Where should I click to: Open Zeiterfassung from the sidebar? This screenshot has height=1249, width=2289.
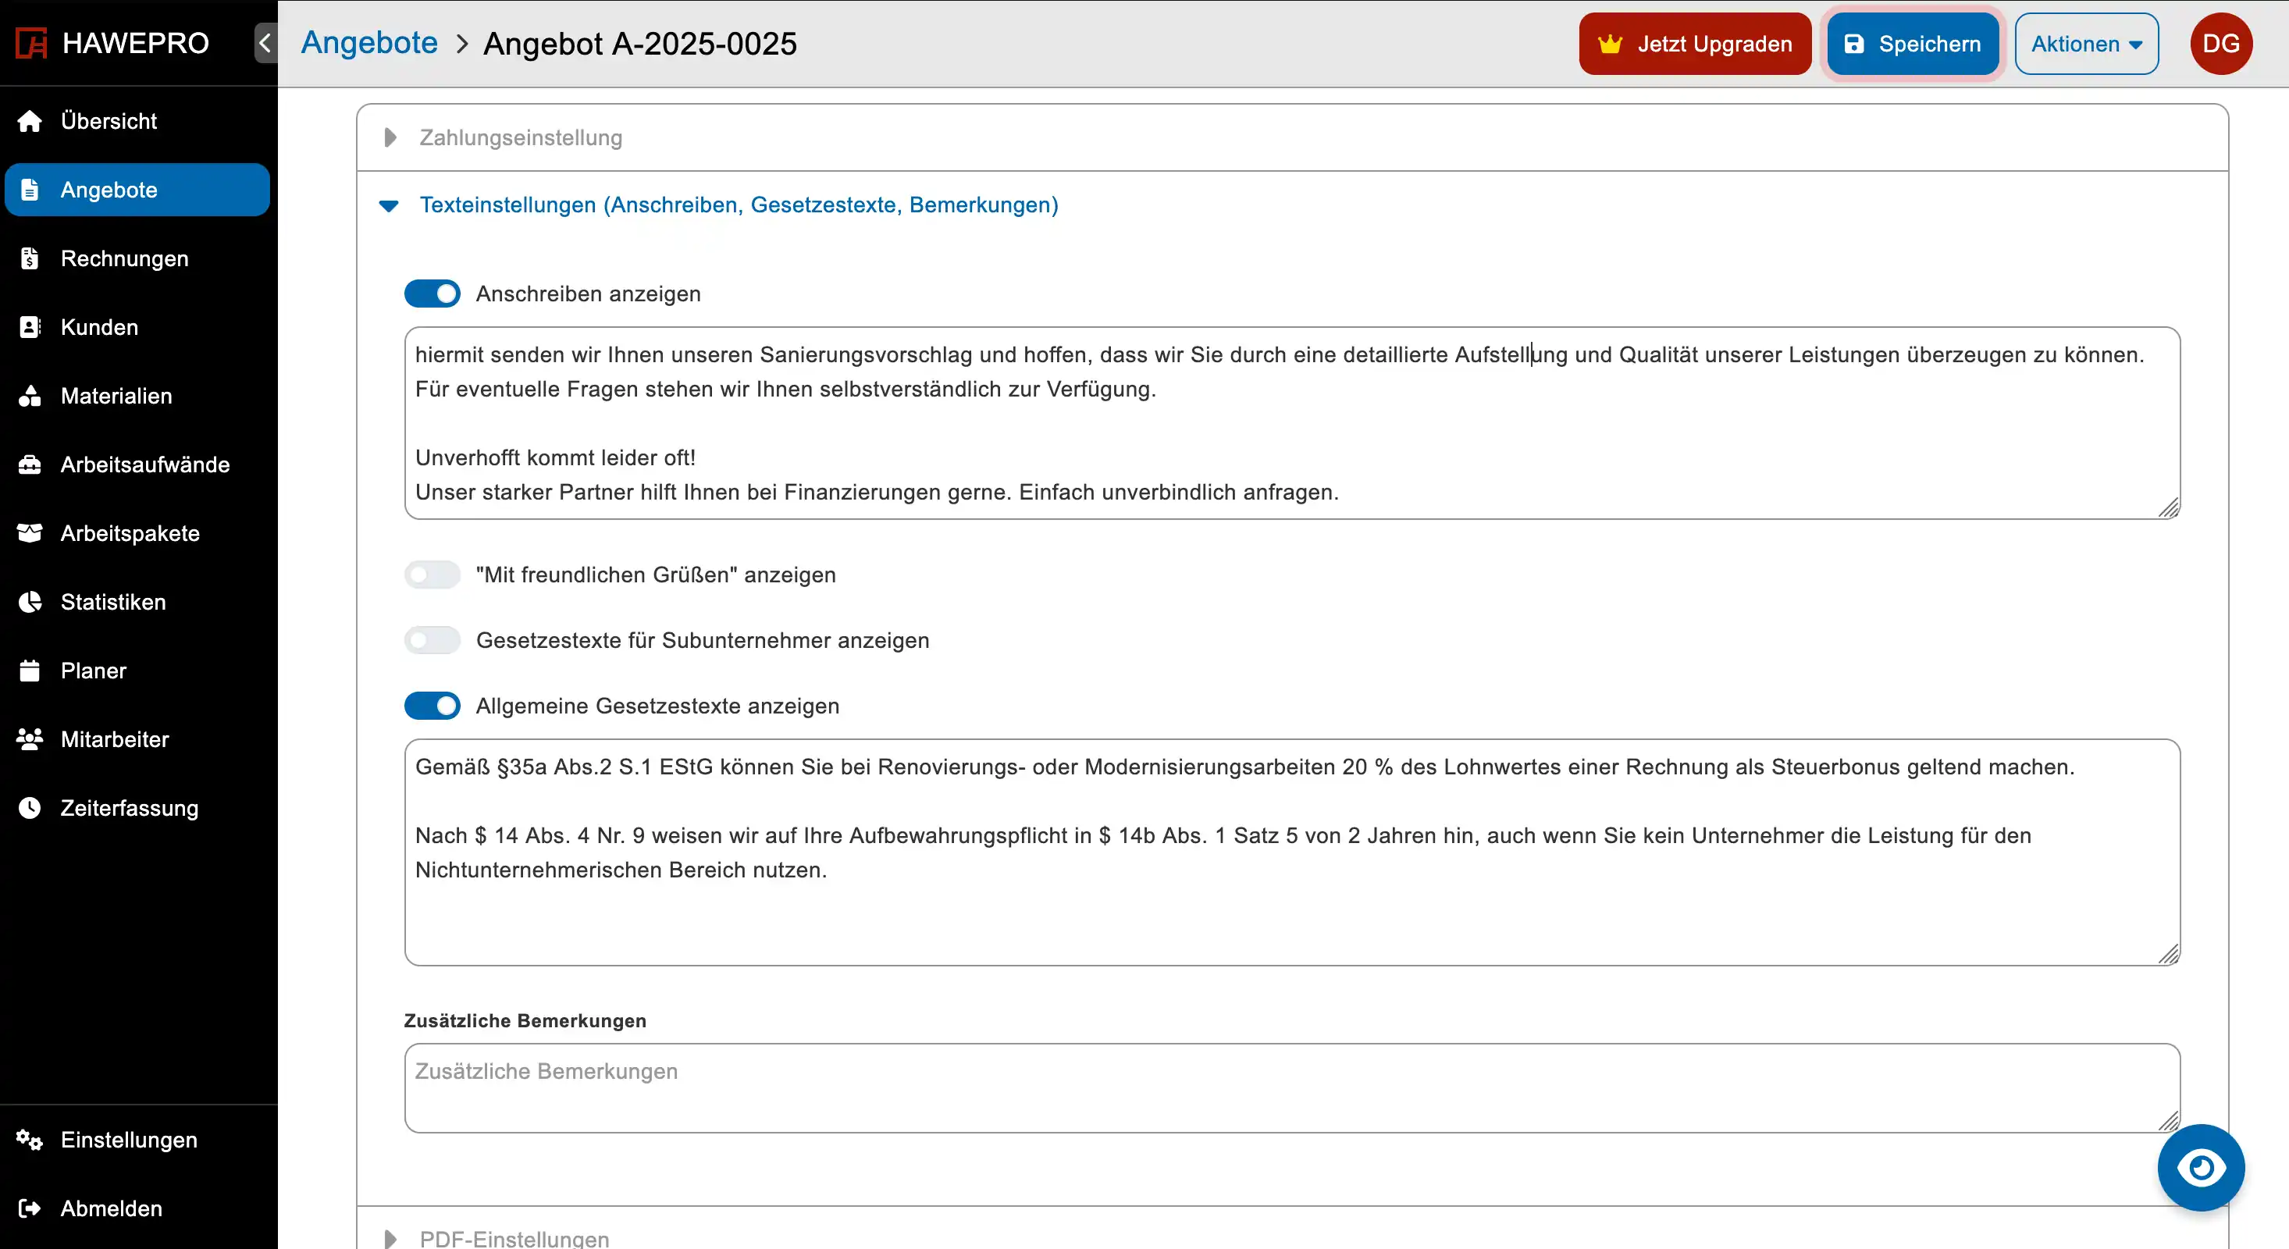point(137,807)
